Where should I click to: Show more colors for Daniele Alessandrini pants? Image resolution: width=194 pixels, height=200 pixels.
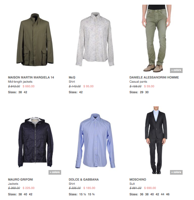coord(176,70)
